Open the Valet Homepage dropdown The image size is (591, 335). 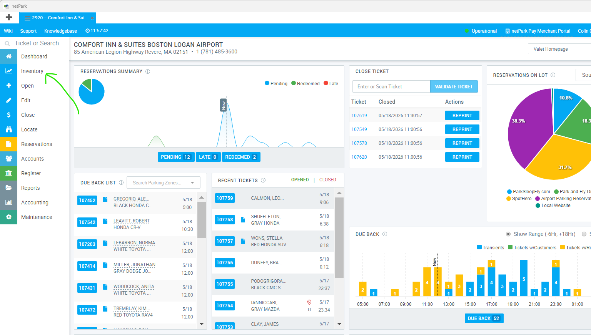[559, 49]
